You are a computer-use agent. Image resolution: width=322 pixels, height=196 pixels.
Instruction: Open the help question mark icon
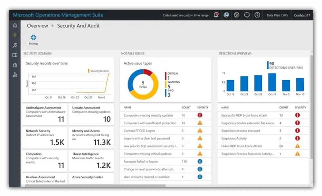click(x=257, y=15)
